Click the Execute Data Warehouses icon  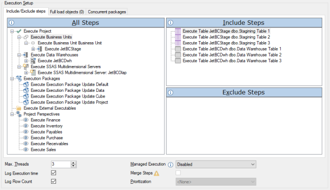[26, 55]
